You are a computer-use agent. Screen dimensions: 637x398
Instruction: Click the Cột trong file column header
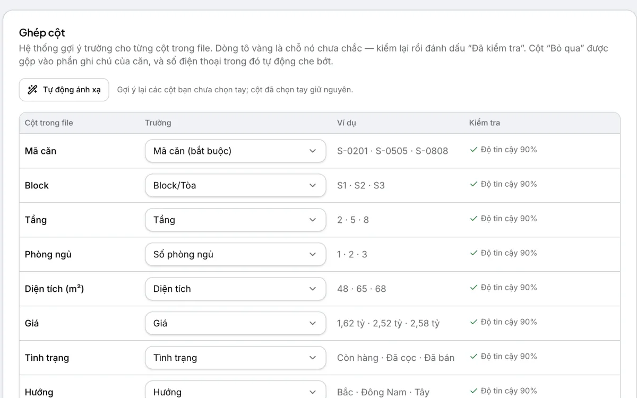[x=49, y=123]
